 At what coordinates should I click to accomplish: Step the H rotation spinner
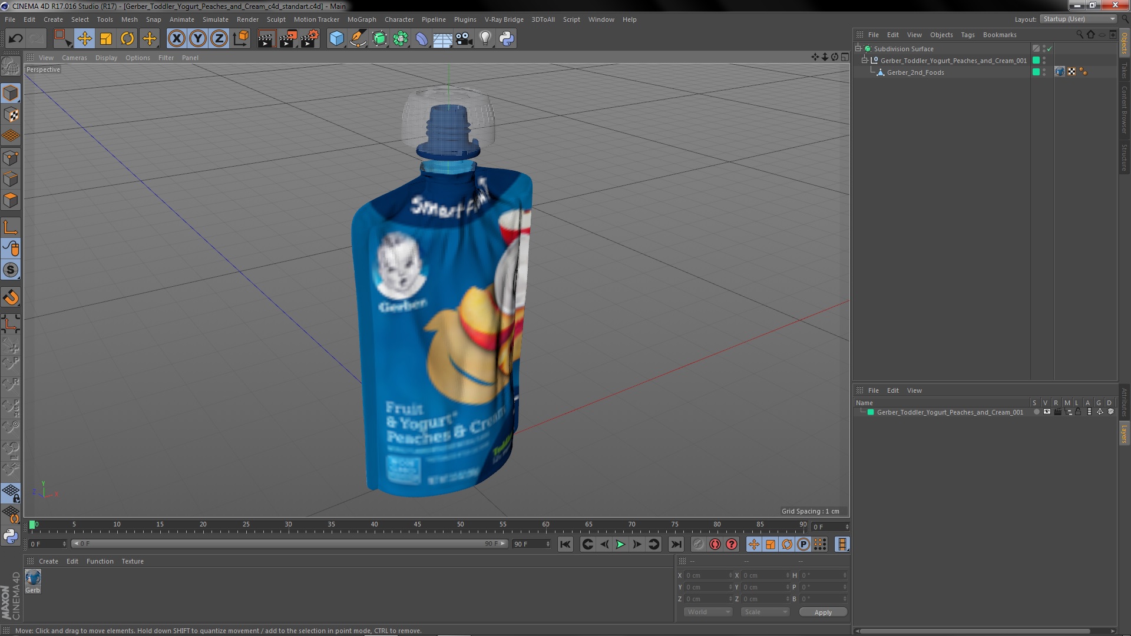click(x=845, y=576)
